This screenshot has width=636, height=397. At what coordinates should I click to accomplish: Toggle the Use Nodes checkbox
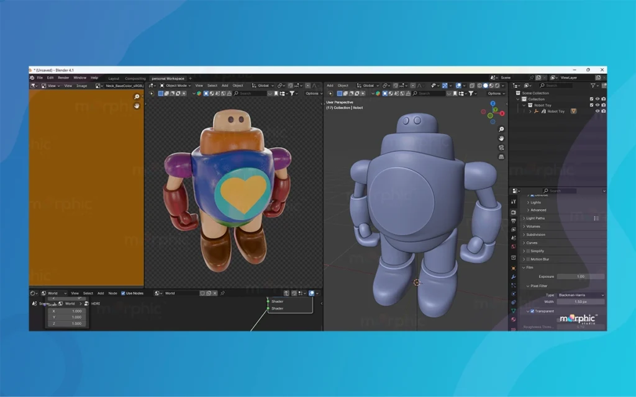(x=123, y=293)
